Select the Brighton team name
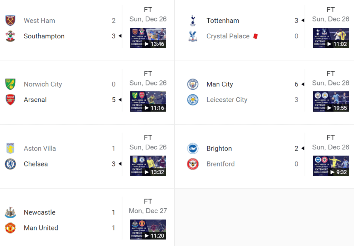Screen dimensions: 354x246 tap(219, 148)
